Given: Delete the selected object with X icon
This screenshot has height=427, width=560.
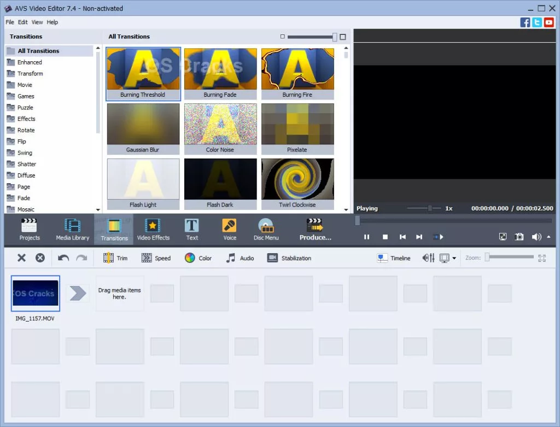Looking at the screenshot, I should 21,258.
